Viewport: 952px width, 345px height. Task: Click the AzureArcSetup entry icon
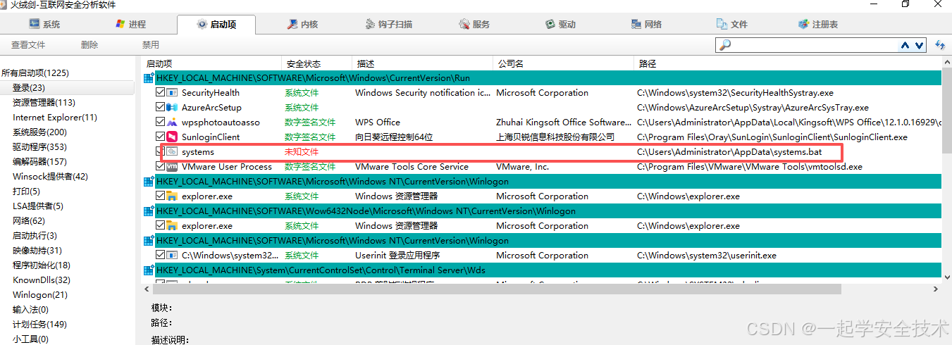click(171, 108)
